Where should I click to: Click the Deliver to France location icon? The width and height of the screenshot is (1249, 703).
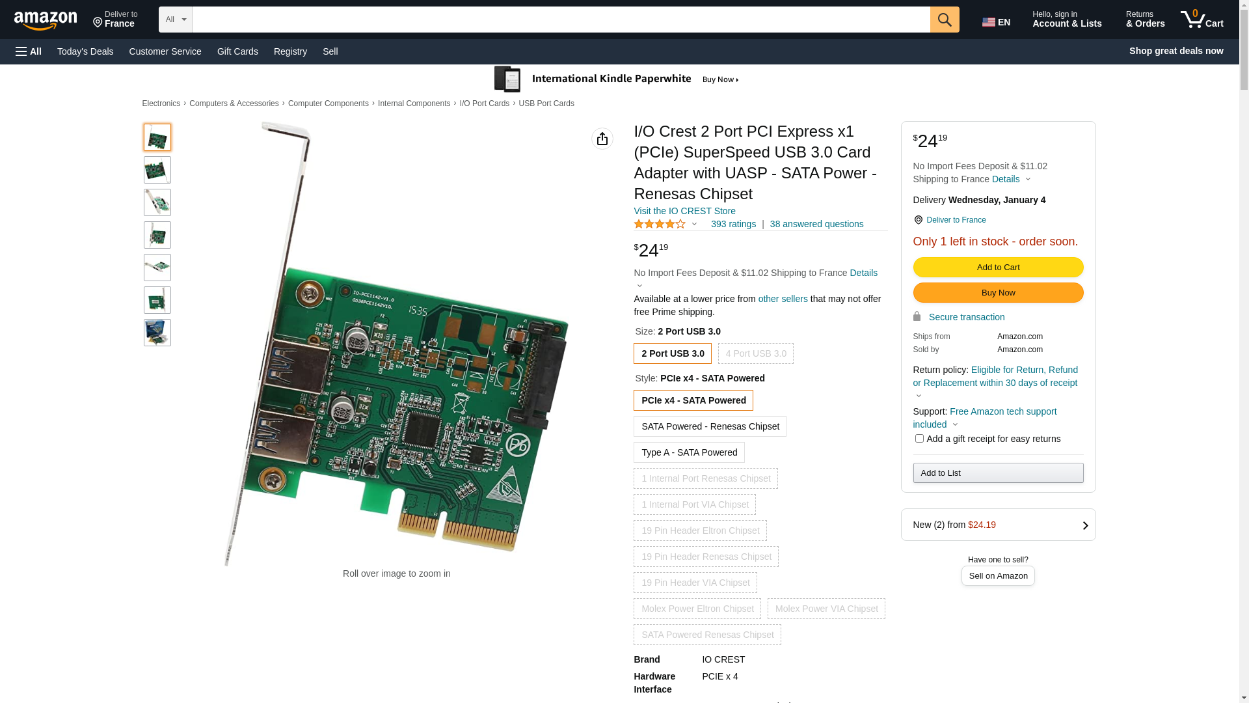click(x=98, y=23)
